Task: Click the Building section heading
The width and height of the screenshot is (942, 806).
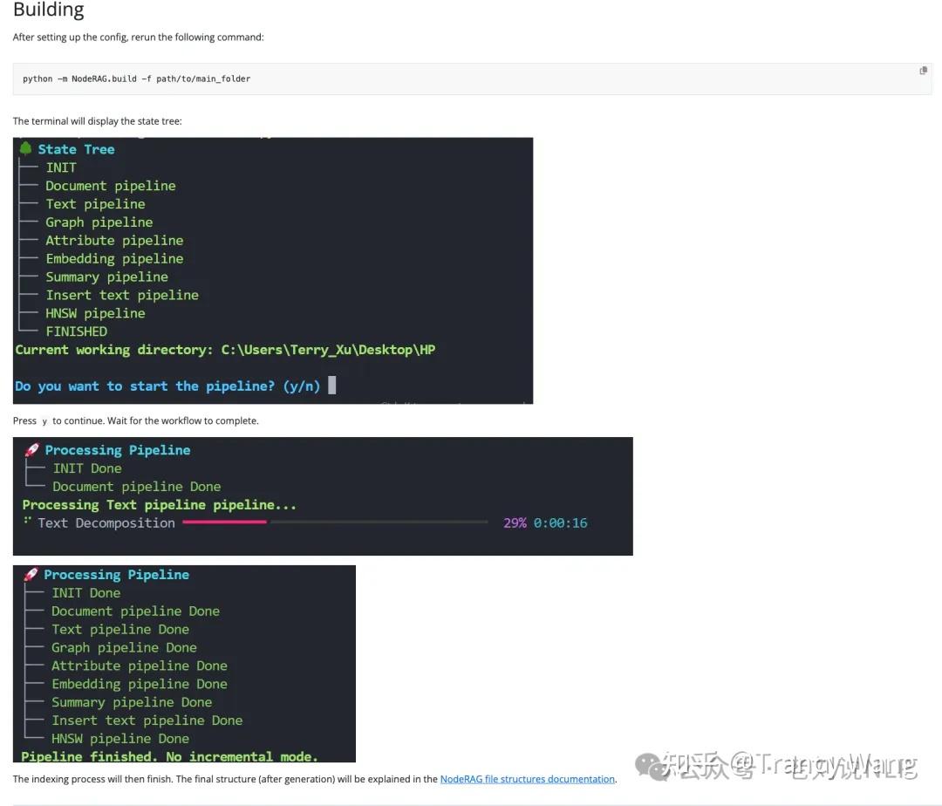Action: 48,10
